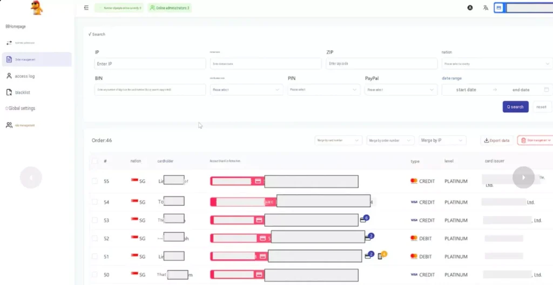The width and height of the screenshot is (553, 285).
Task: Click the file icon beside blacklist
Action: pyautogui.click(x=9, y=92)
